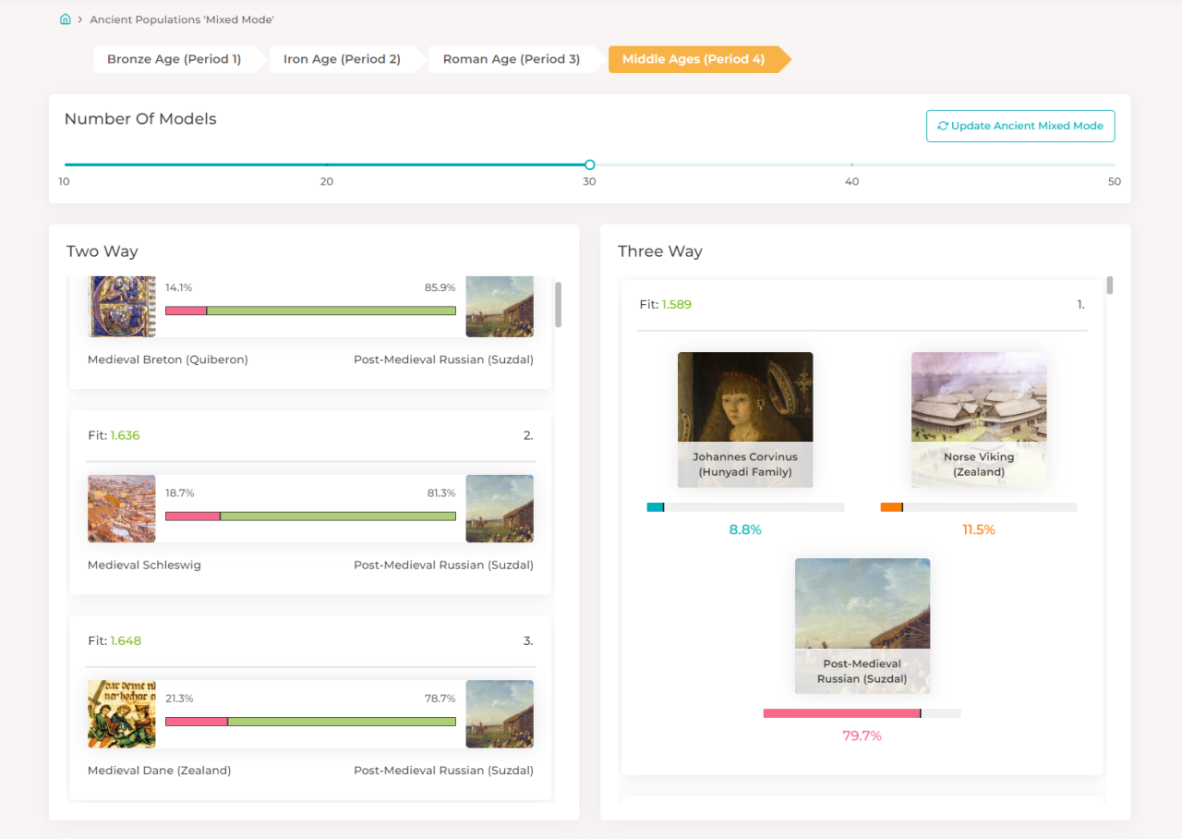The image size is (1182, 839).
Task: Switch to Roman Age (Period 3) tab
Action: tap(512, 59)
